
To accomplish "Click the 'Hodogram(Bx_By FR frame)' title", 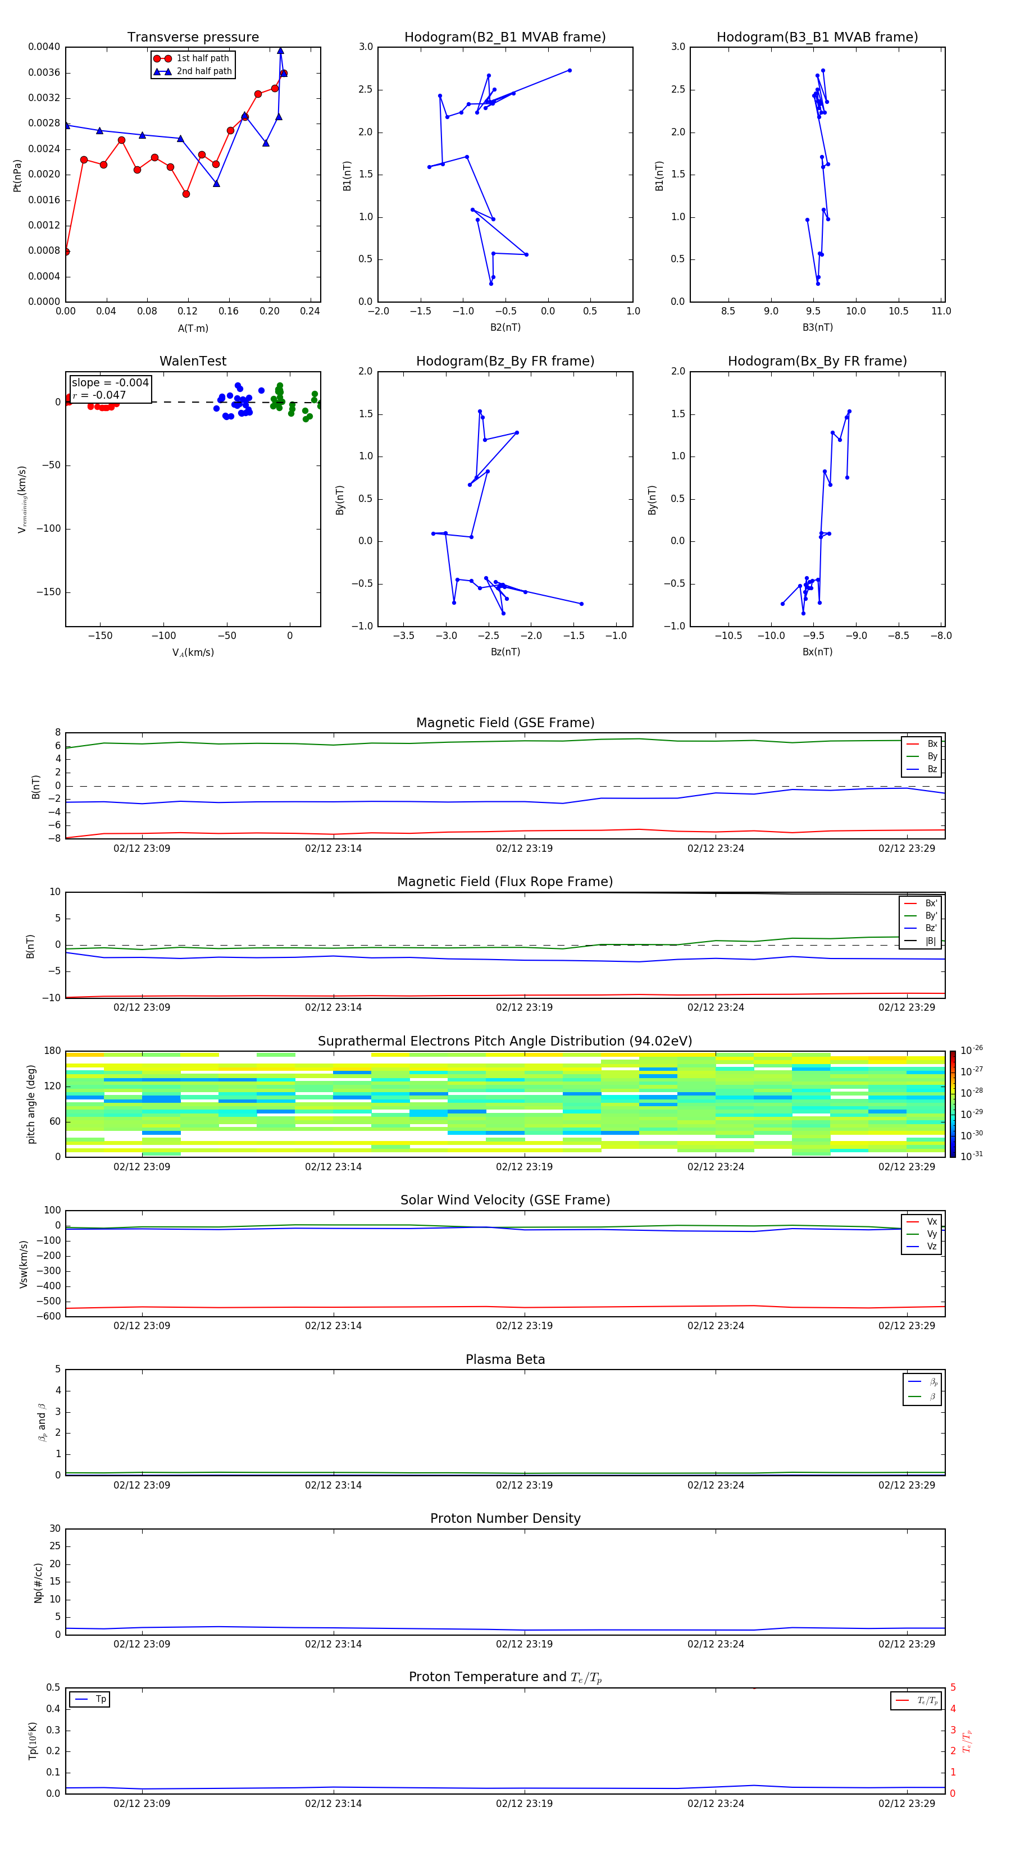I will [x=817, y=361].
